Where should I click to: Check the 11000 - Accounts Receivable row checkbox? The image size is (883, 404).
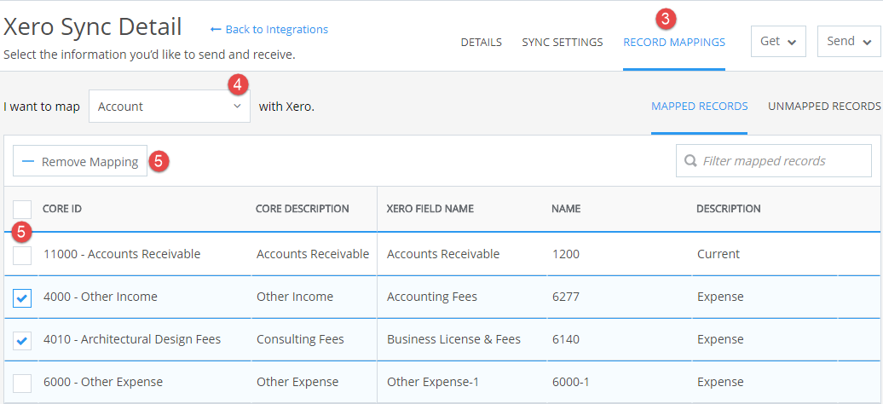[22, 255]
